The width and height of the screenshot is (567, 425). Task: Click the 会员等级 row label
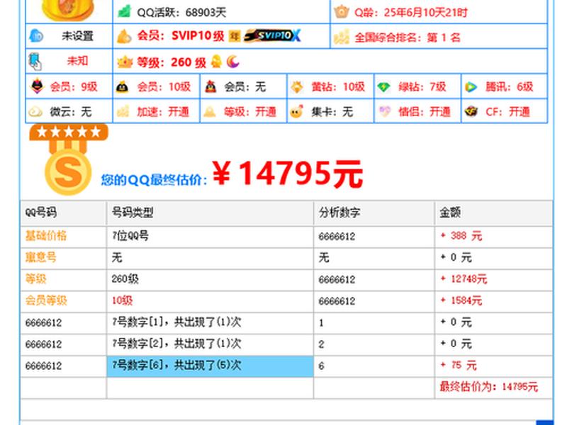point(46,300)
